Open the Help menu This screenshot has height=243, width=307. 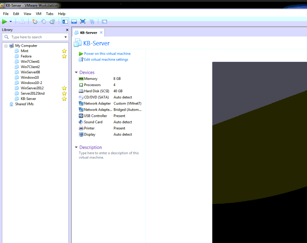point(62,14)
